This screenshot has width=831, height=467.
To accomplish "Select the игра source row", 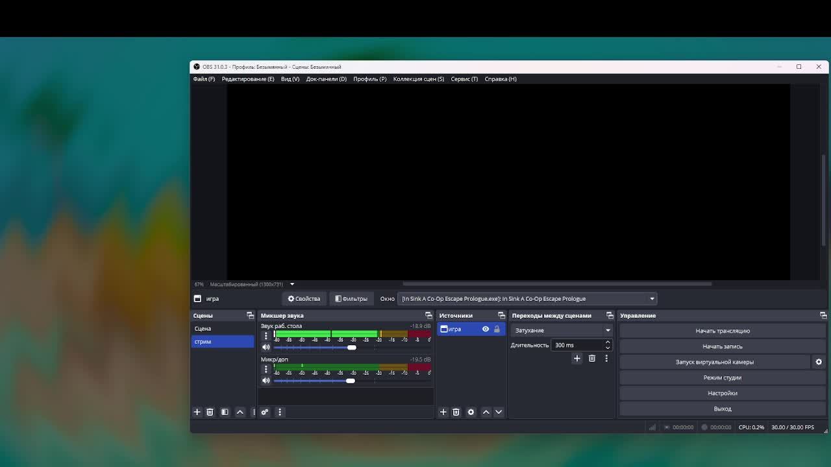I will (x=471, y=329).
